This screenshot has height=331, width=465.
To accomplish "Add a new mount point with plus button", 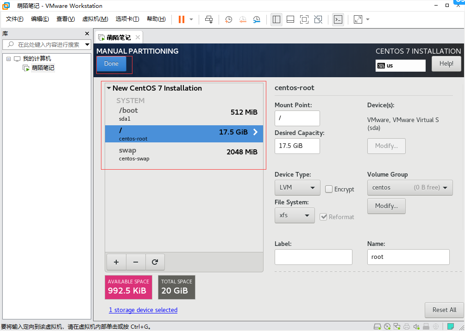I will (x=116, y=262).
